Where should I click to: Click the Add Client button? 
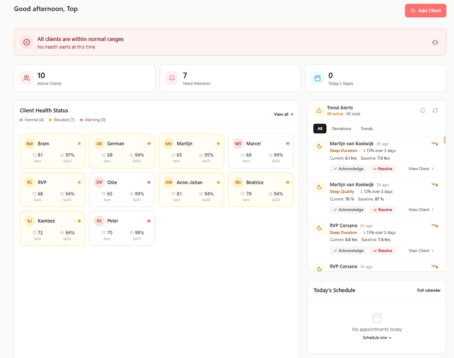click(x=425, y=10)
